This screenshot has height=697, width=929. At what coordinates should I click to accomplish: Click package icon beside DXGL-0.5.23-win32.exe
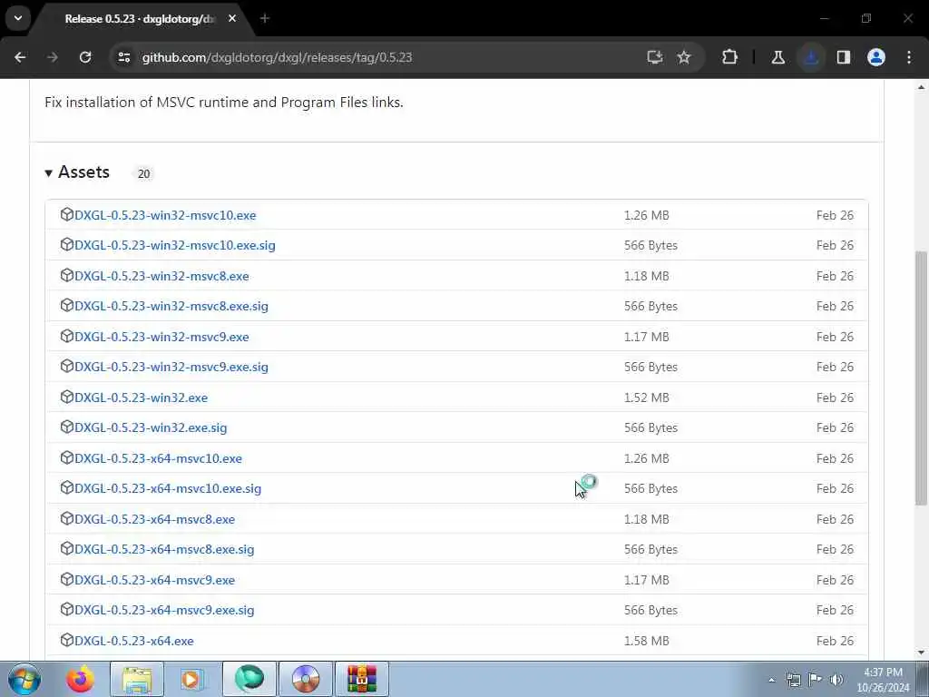[x=67, y=397]
